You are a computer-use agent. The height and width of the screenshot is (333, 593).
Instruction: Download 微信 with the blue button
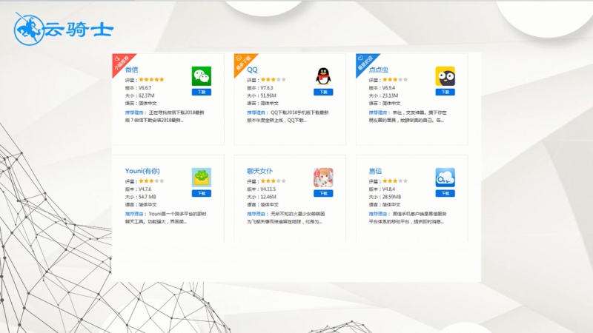pos(201,92)
